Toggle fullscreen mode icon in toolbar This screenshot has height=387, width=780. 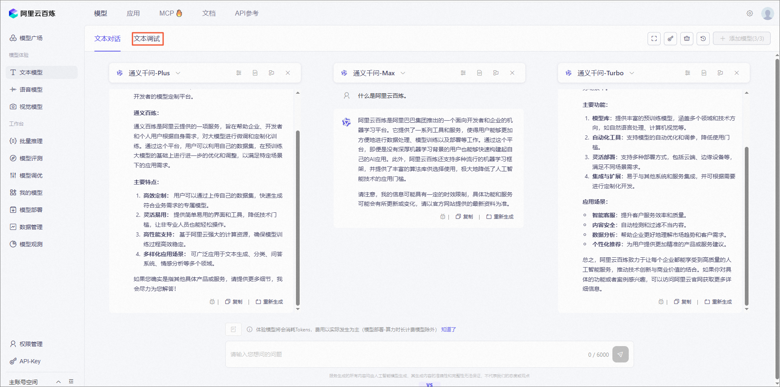point(654,38)
